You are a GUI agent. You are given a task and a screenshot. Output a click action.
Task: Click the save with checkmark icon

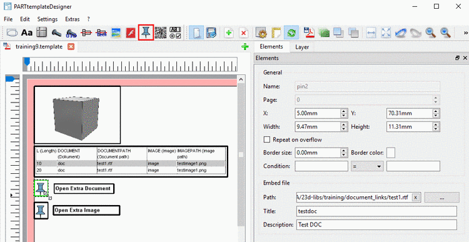(x=211, y=33)
